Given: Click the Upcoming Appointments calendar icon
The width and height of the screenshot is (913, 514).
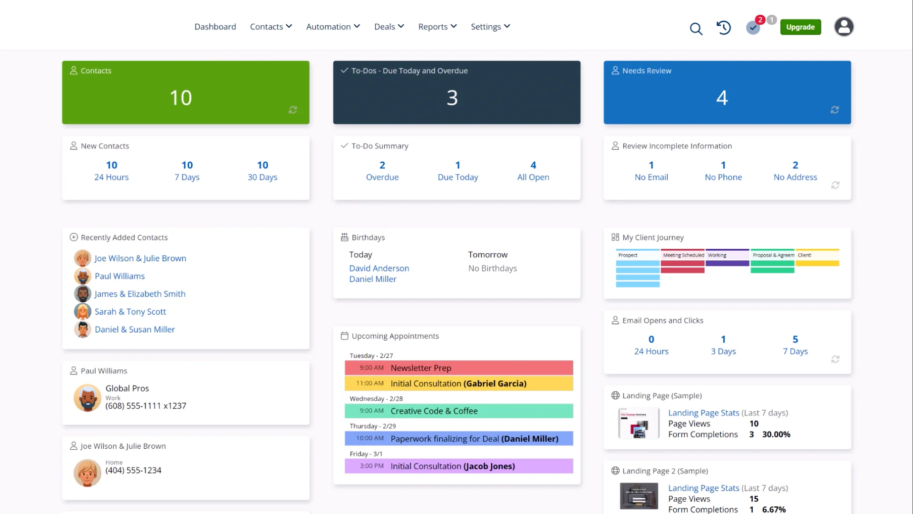Looking at the screenshot, I should [345, 336].
